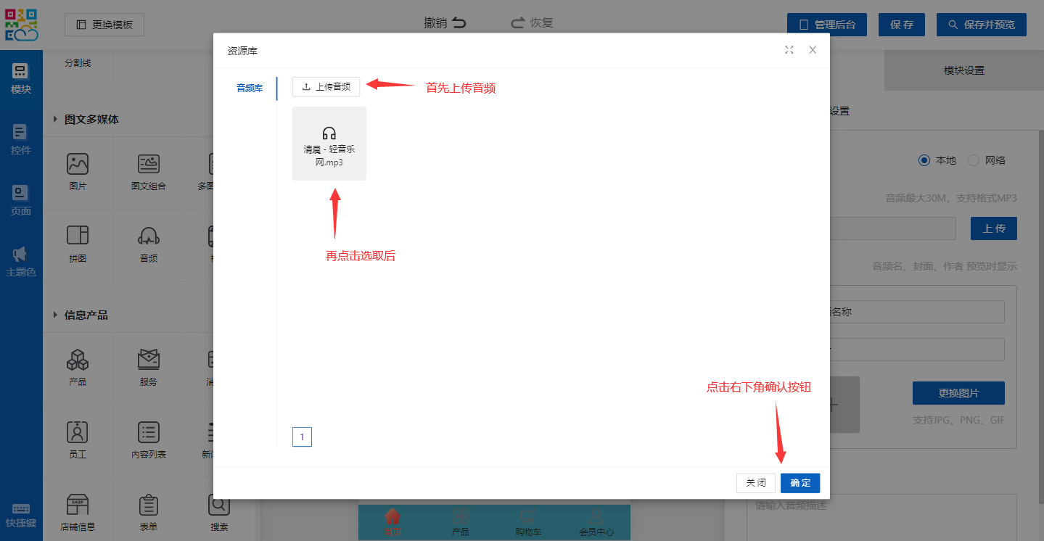The image size is (1044, 541).
Task: Open the 音频库 tab
Action: pos(249,88)
